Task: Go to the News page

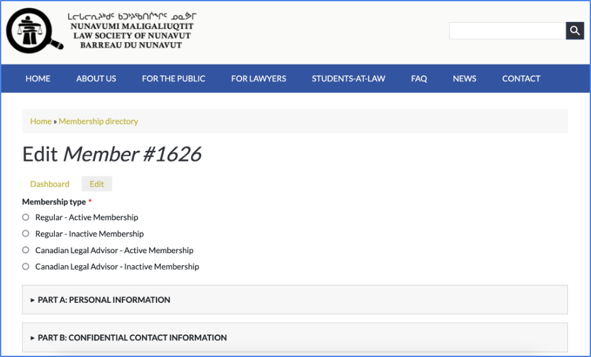Action: click(465, 79)
